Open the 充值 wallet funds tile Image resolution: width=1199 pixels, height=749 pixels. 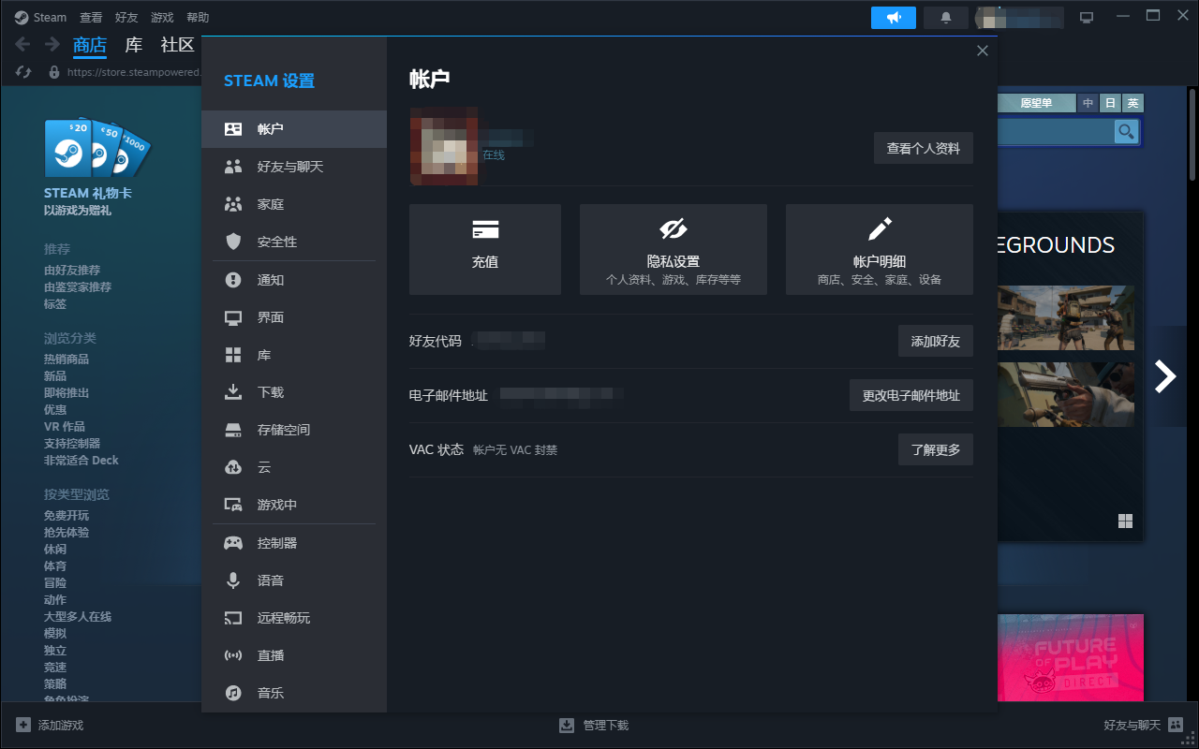click(x=485, y=249)
